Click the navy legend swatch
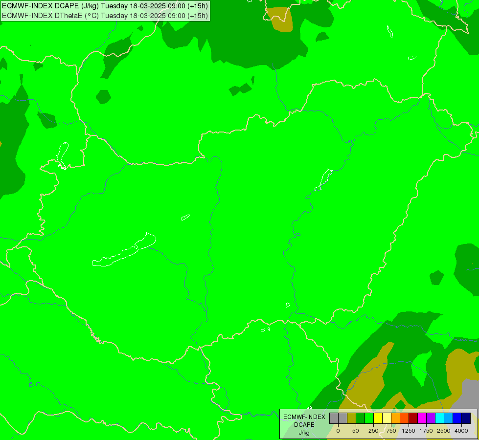This screenshot has height=440, width=479. [x=466, y=418]
